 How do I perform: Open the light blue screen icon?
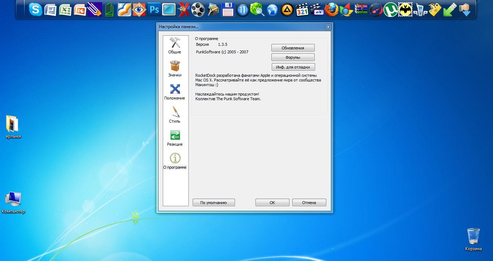169,10
